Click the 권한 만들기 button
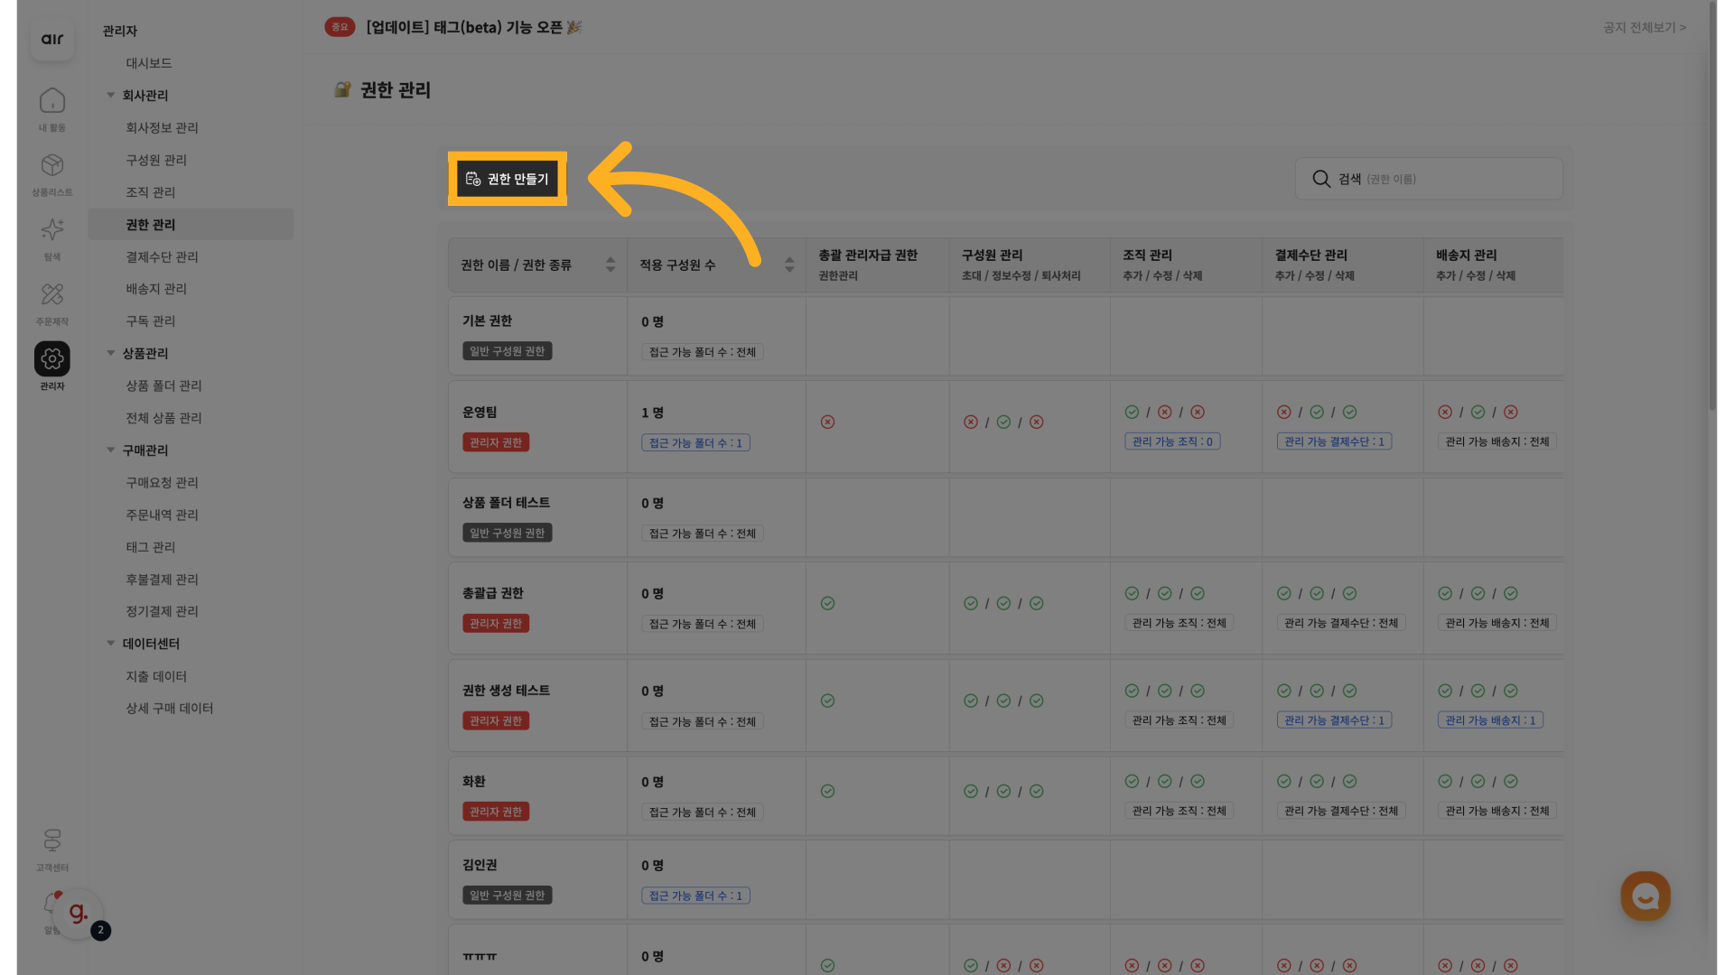Viewport: 1734px width, 975px height. point(508,179)
